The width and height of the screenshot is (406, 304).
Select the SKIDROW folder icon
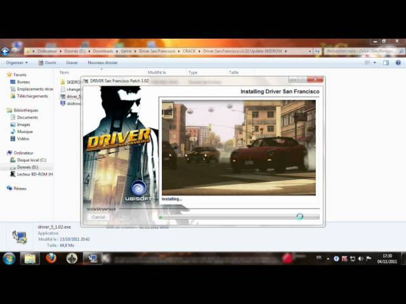click(x=63, y=82)
